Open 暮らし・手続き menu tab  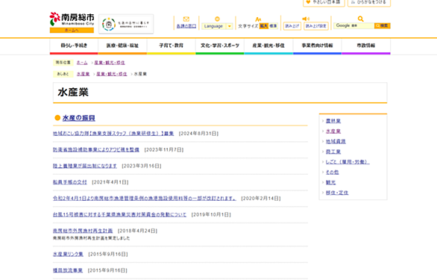coord(74,46)
